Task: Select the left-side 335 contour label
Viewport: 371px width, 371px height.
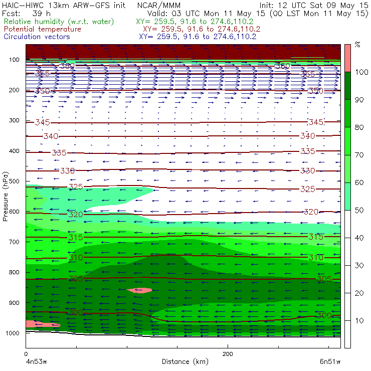Action: tap(59, 153)
